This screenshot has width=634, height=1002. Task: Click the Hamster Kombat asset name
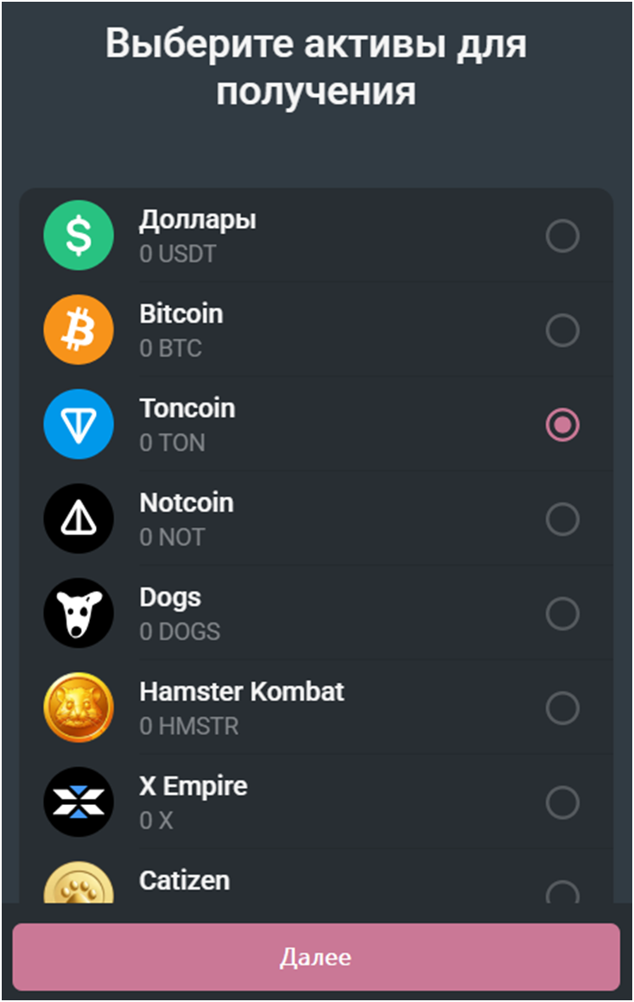[x=242, y=692]
